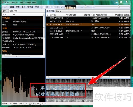Click the 编解码 column header
This screenshot has height=107, width=133.
tap(127, 15)
